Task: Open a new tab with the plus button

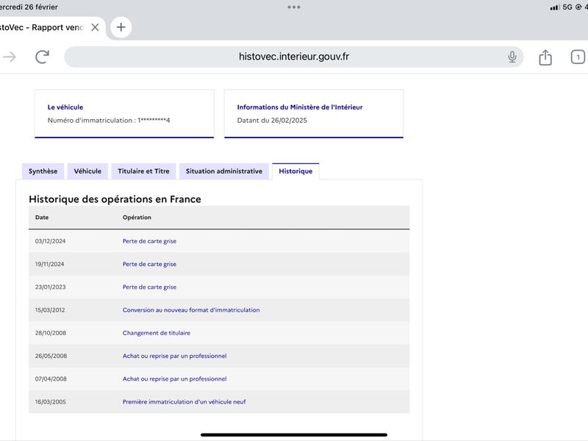Action: pyautogui.click(x=121, y=27)
